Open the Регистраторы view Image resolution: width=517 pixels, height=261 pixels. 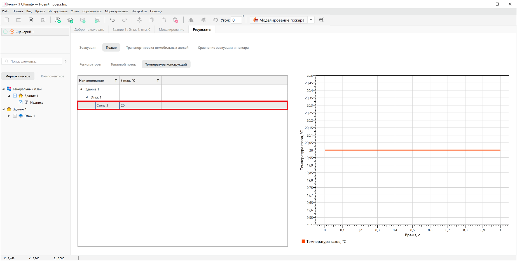click(90, 64)
